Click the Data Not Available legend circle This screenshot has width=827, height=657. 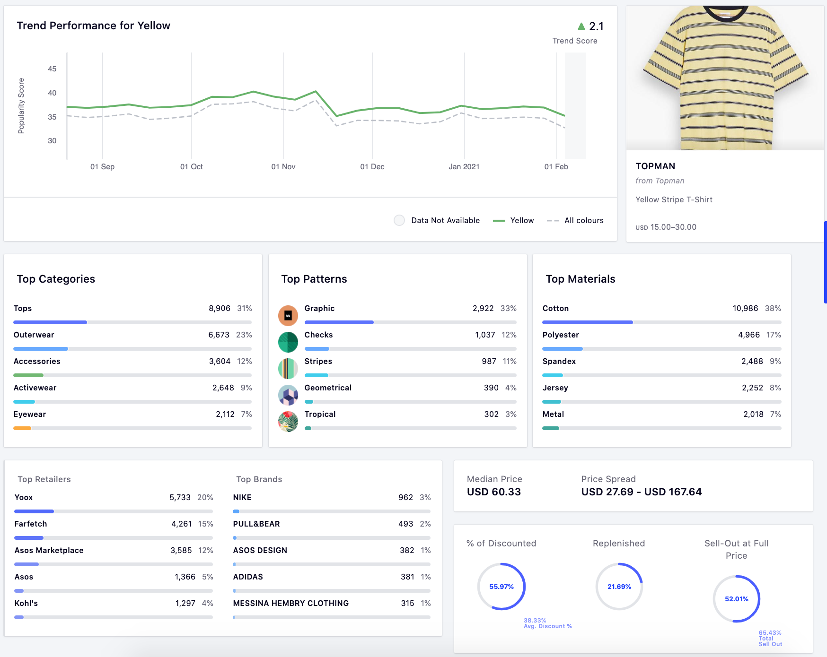(399, 220)
